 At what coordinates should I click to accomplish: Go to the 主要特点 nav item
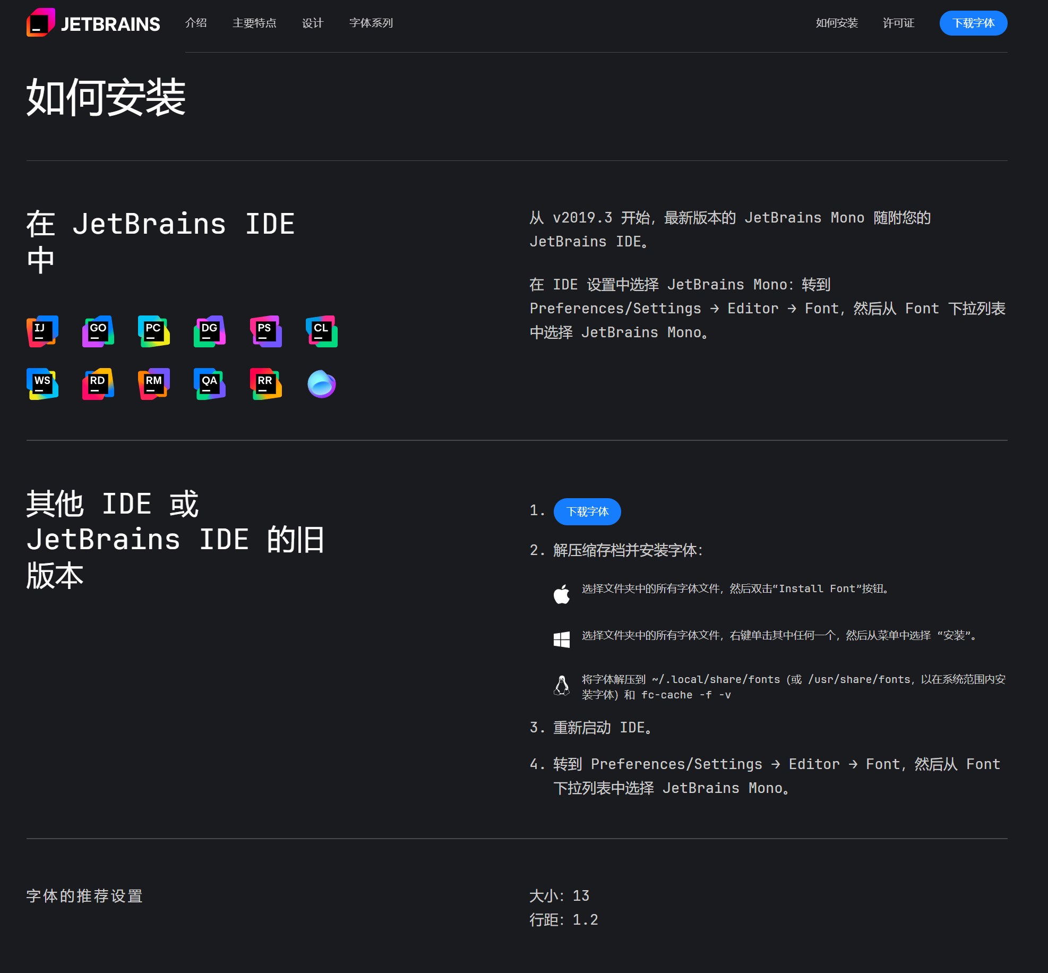[254, 23]
